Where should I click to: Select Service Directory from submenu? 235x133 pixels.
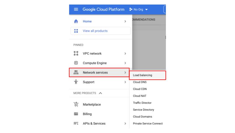click(144, 110)
